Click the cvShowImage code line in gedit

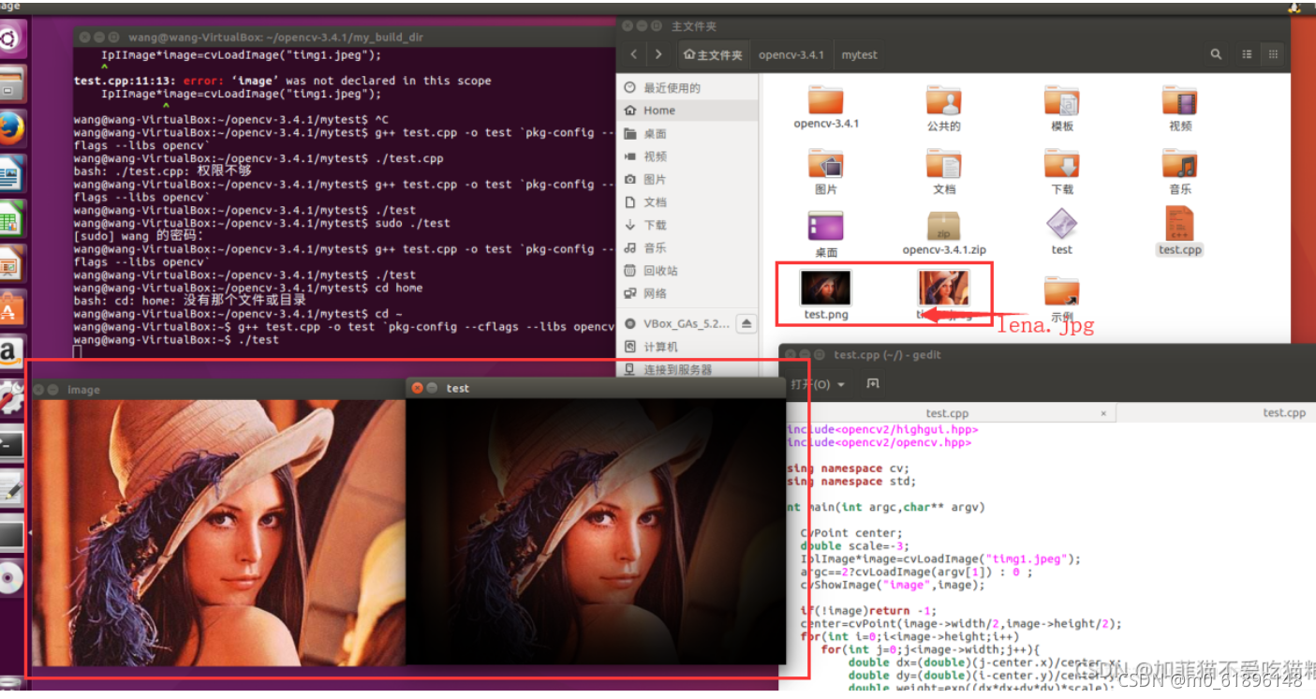pyautogui.click(x=893, y=585)
